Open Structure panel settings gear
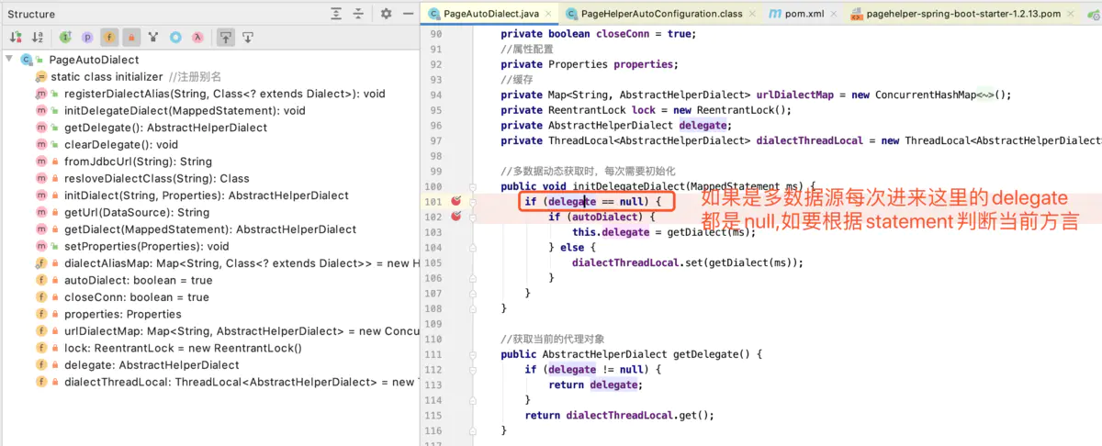 point(387,14)
